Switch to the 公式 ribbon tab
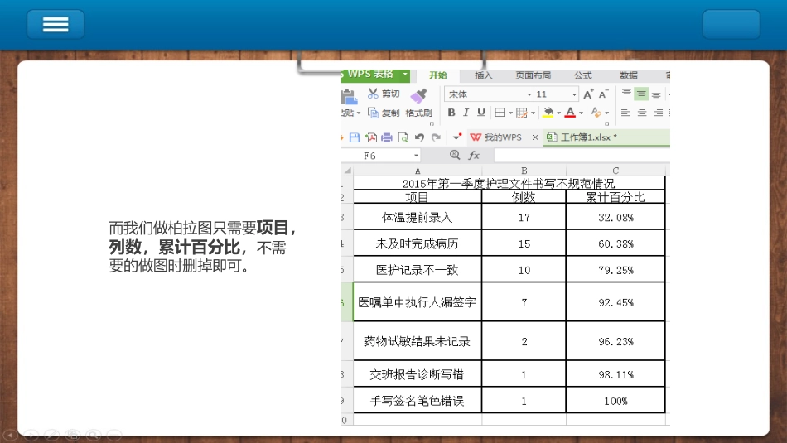The width and height of the screenshot is (787, 443). pos(582,75)
